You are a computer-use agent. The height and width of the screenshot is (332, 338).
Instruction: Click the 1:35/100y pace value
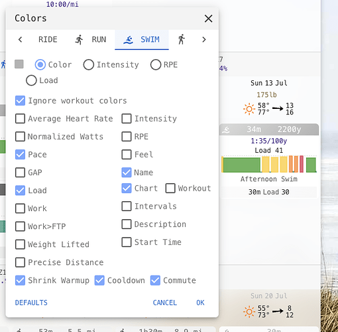[269, 141]
